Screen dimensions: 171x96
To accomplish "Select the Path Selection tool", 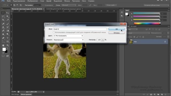I will [3, 42].
